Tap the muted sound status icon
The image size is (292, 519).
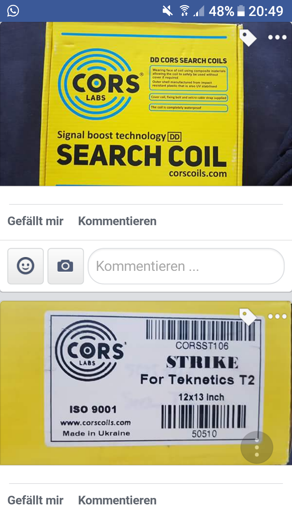point(167,11)
